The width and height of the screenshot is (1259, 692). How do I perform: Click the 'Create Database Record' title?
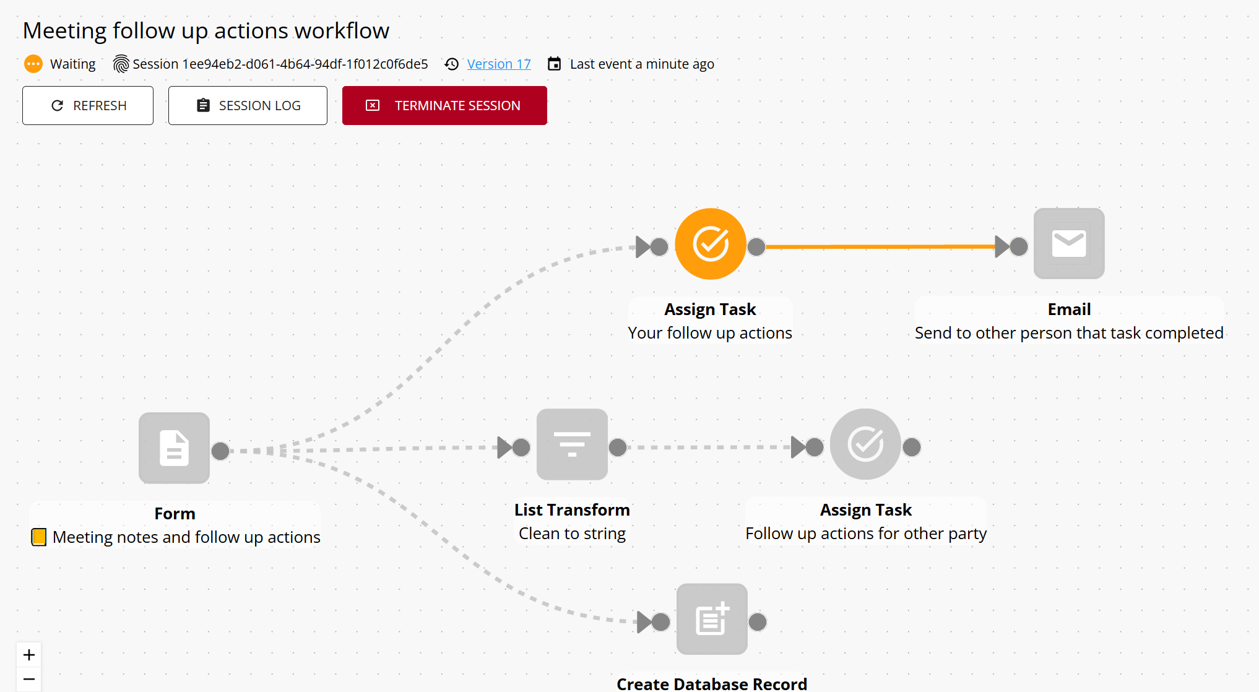click(712, 683)
